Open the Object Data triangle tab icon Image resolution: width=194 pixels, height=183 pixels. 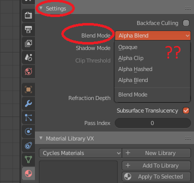point(28,159)
